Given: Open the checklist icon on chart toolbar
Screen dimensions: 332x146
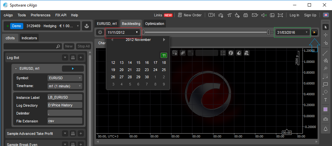Looking at the screenshot, I should click(223, 53).
